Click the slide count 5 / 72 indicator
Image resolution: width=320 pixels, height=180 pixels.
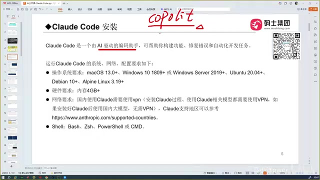[8, 173]
